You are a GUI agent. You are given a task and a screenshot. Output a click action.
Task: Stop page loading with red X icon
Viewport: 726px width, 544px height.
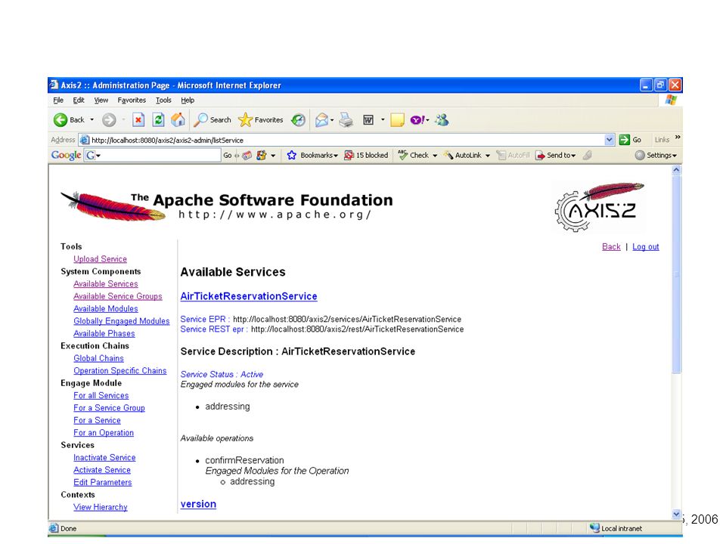point(138,120)
